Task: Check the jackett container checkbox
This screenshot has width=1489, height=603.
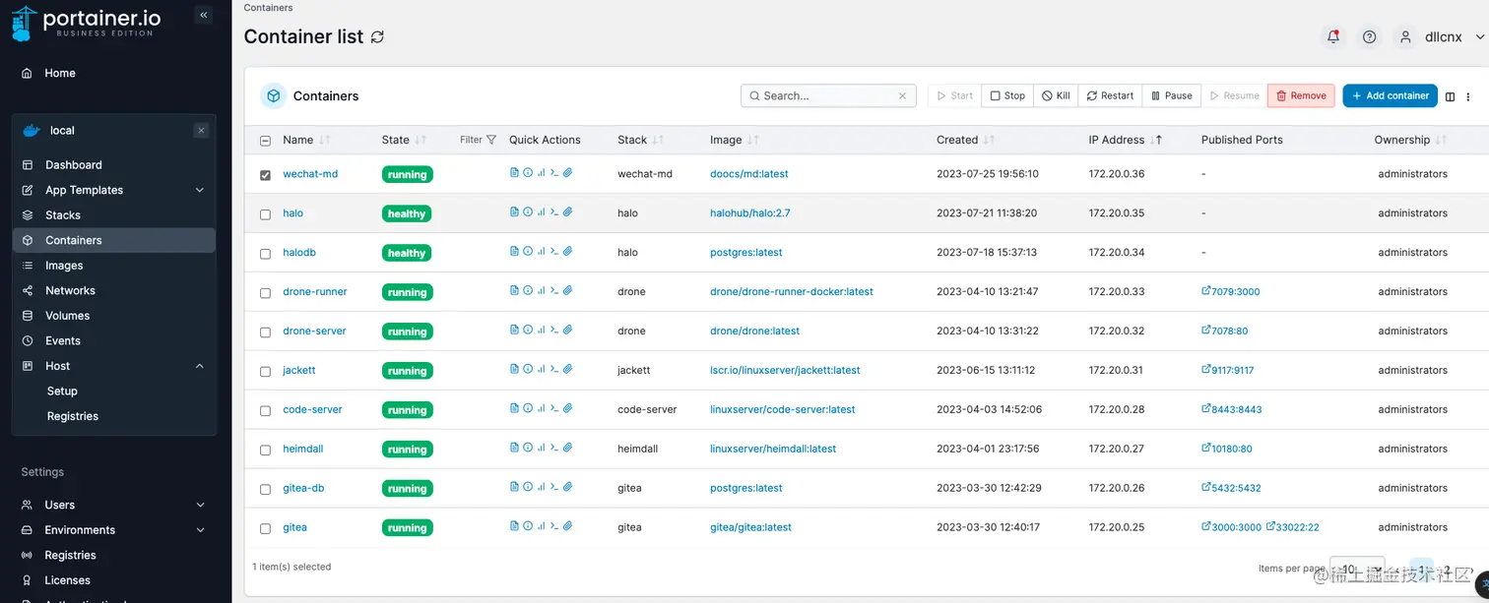Action: tap(265, 372)
